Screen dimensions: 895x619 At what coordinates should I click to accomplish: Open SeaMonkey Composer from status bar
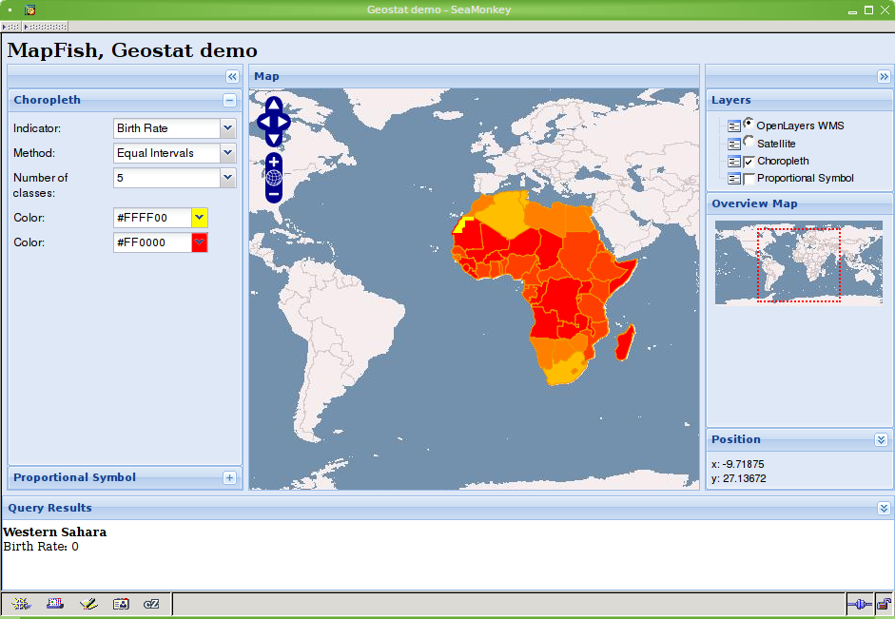point(88,604)
